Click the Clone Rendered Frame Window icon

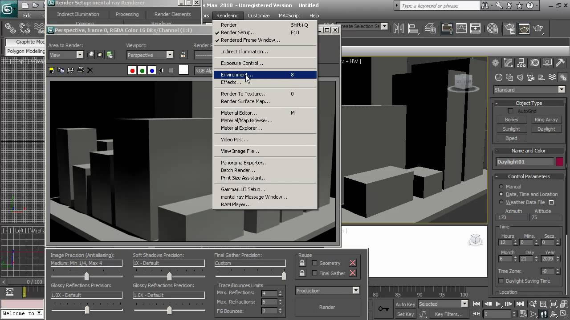[70, 70]
